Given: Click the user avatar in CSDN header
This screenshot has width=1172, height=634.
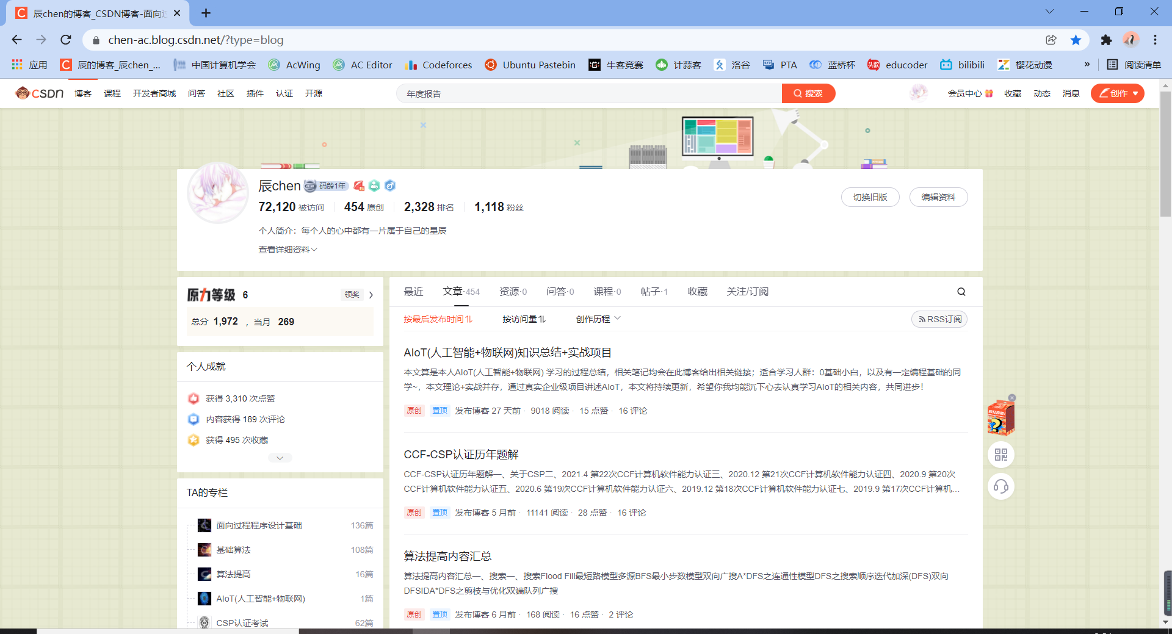Looking at the screenshot, I should 918,93.
